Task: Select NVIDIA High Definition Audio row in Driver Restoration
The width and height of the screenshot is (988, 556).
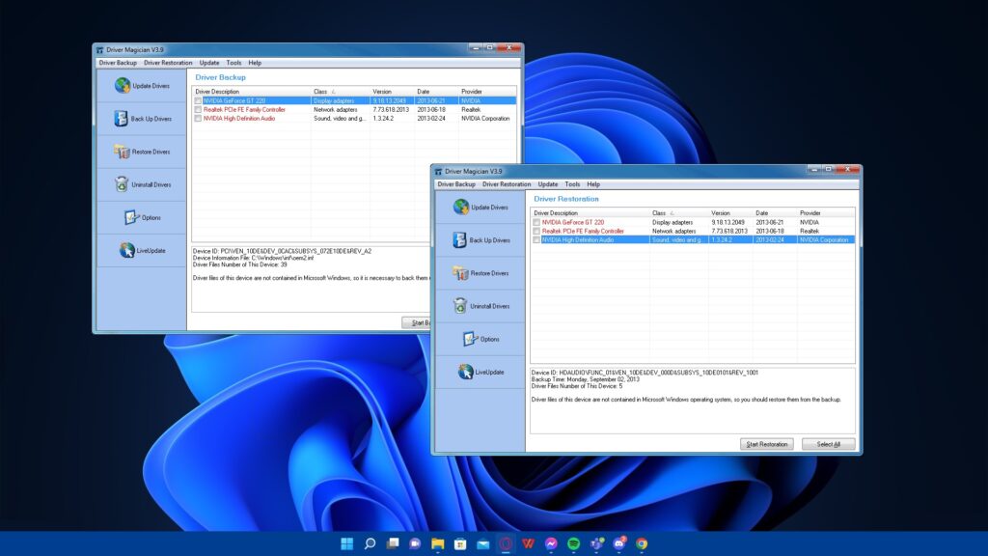Action: tap(693, 240)
